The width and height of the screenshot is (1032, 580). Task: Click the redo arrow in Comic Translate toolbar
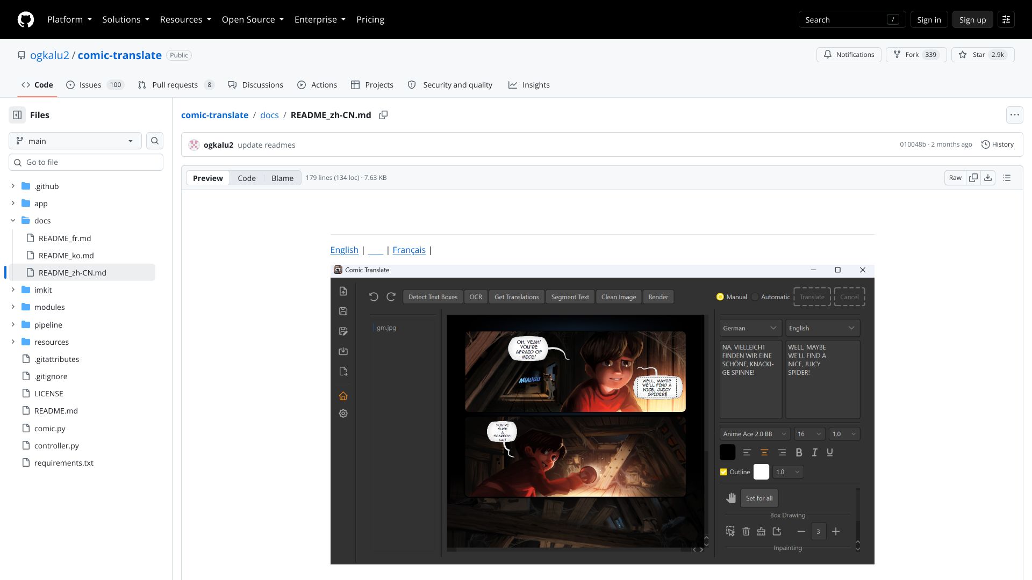tap(391, 297)
